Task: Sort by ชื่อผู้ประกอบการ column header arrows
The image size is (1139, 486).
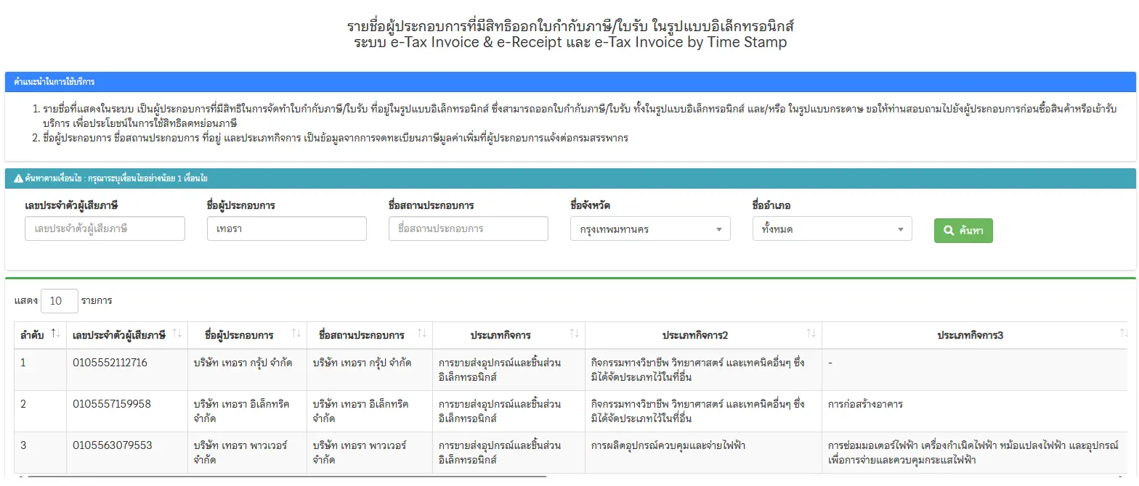Action: [296, 334]
